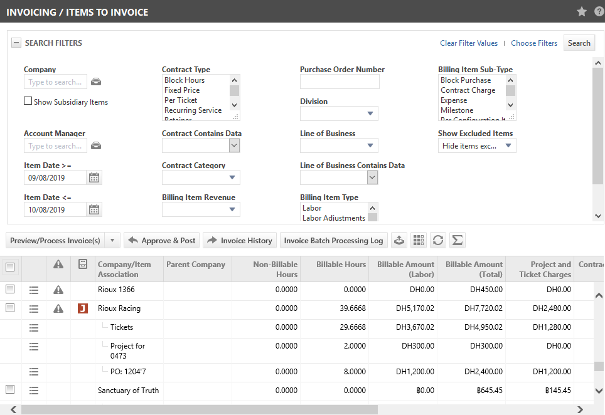The width and height of the screenshot is (605, 415).
Task: Click the Clear Filter Values link
Action: click(x=469, y=43)
